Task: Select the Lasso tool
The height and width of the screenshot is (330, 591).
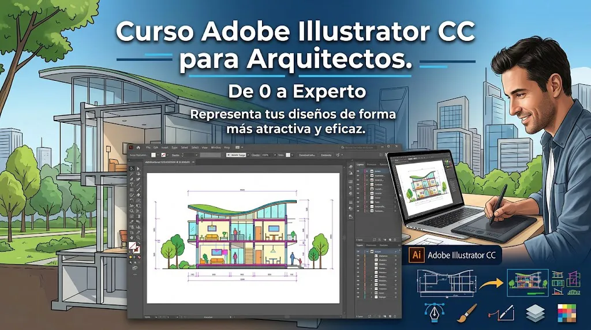Action: point(139,174)
